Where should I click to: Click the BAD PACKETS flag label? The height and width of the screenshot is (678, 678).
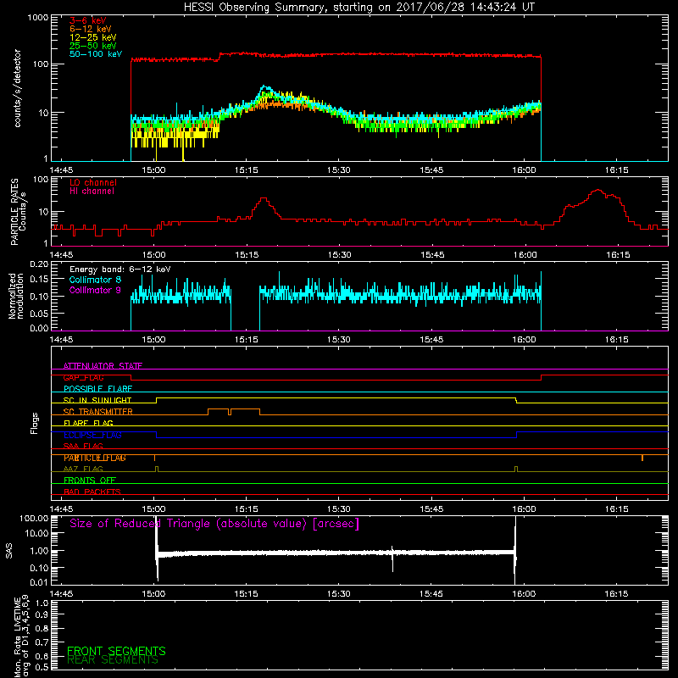tap(92, 492)
